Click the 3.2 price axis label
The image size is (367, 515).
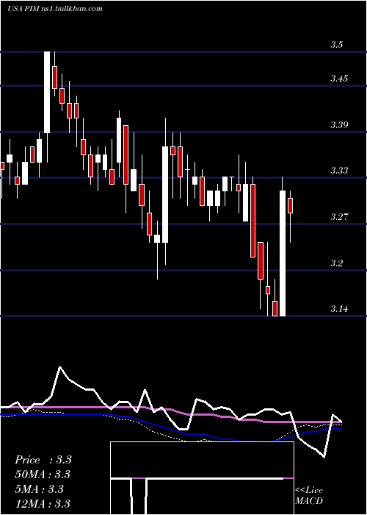point(336,263)
